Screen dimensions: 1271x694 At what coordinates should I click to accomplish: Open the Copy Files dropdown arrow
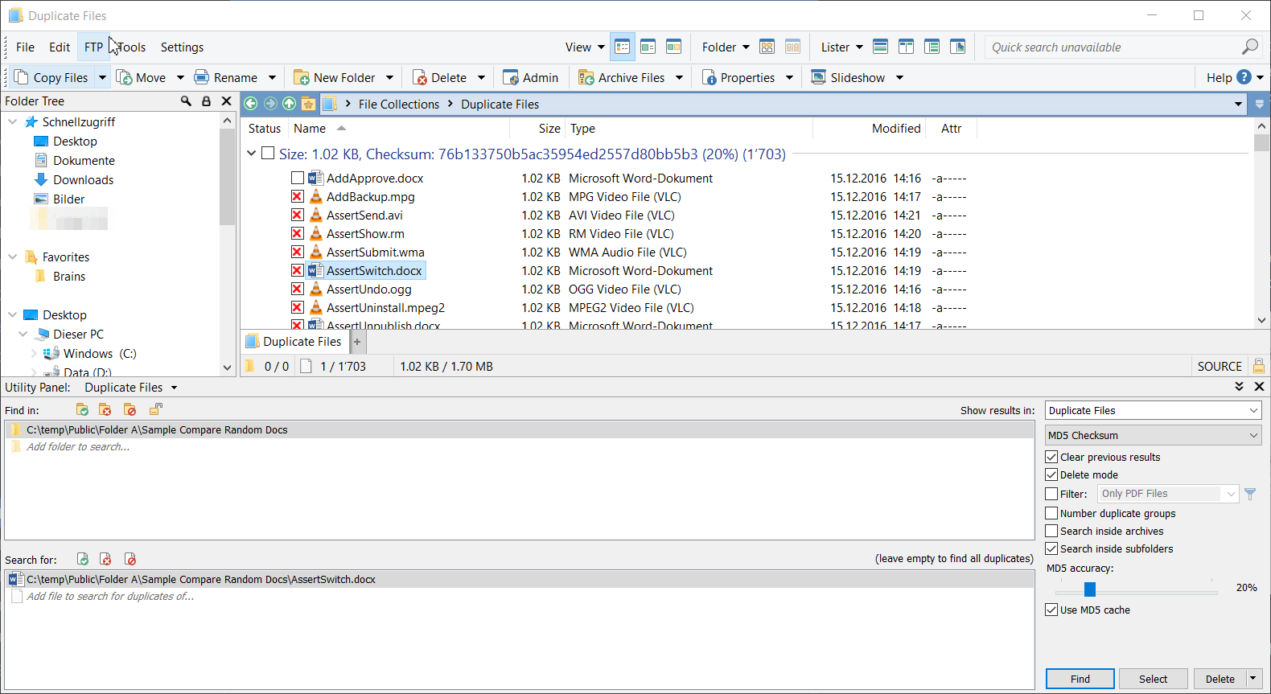click(102, 77)
